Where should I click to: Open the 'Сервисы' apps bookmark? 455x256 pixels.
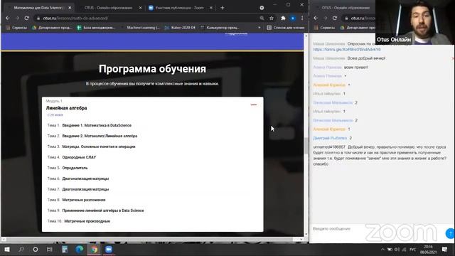click(x=16, y=28)
